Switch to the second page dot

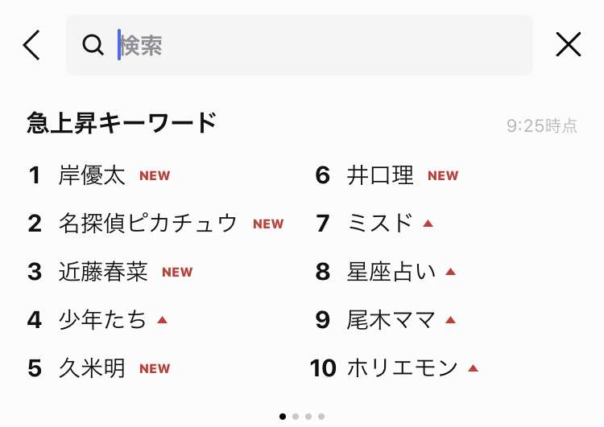click(296, 417)
